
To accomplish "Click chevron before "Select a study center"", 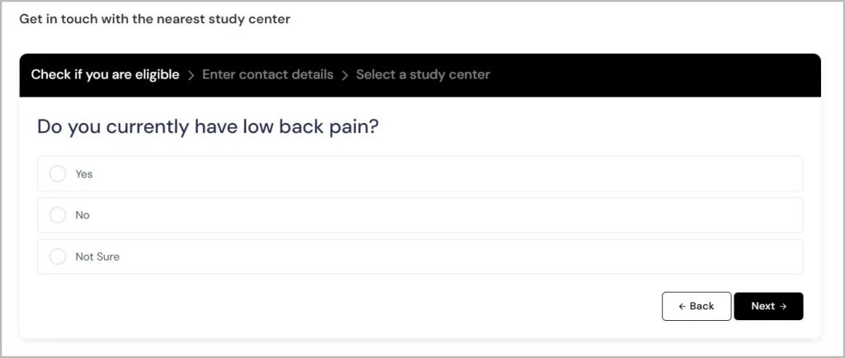I will point(345,75).
